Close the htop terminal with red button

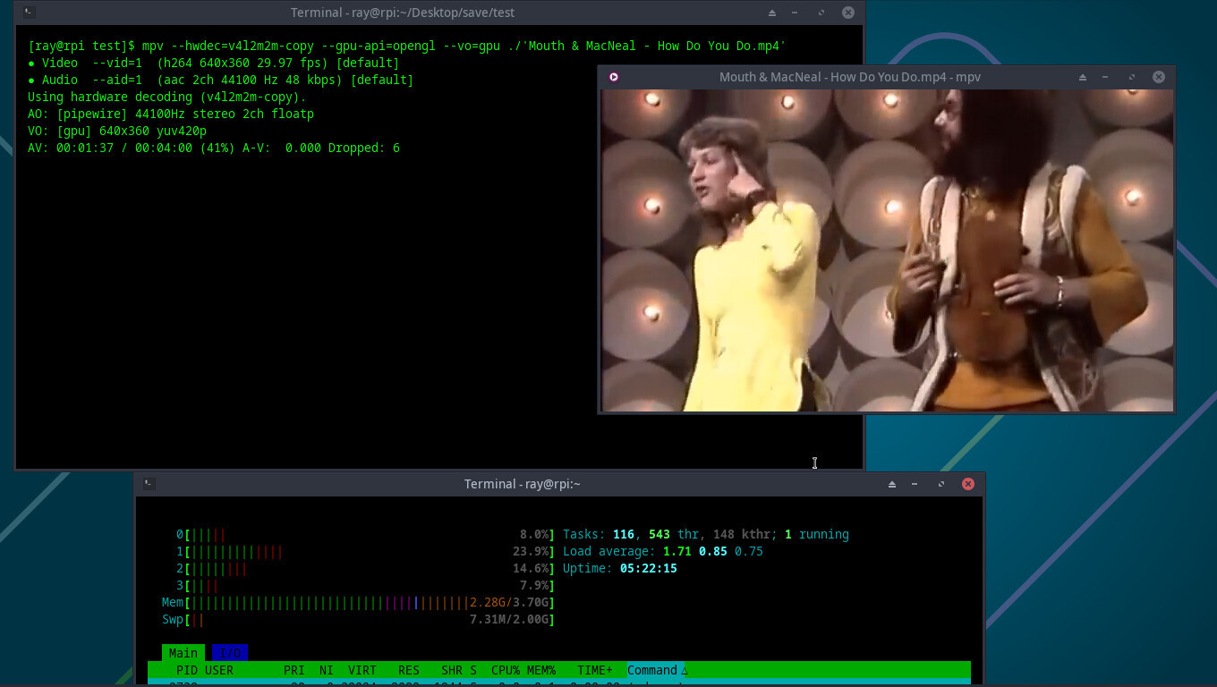(967, 484)
